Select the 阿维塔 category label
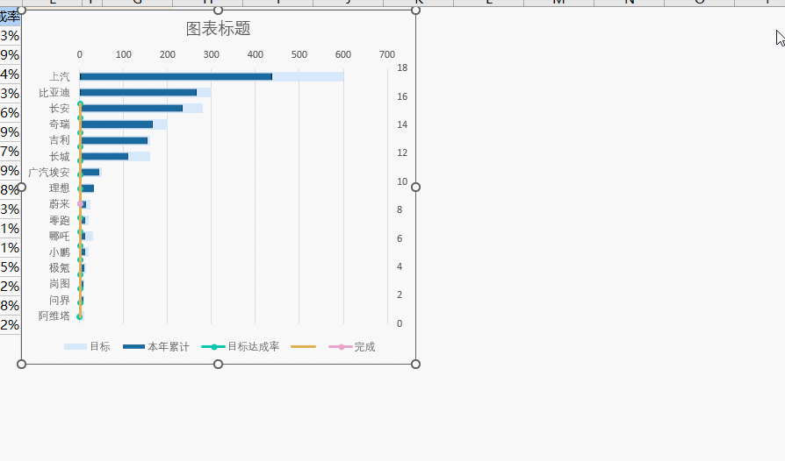 coord(54,316)
